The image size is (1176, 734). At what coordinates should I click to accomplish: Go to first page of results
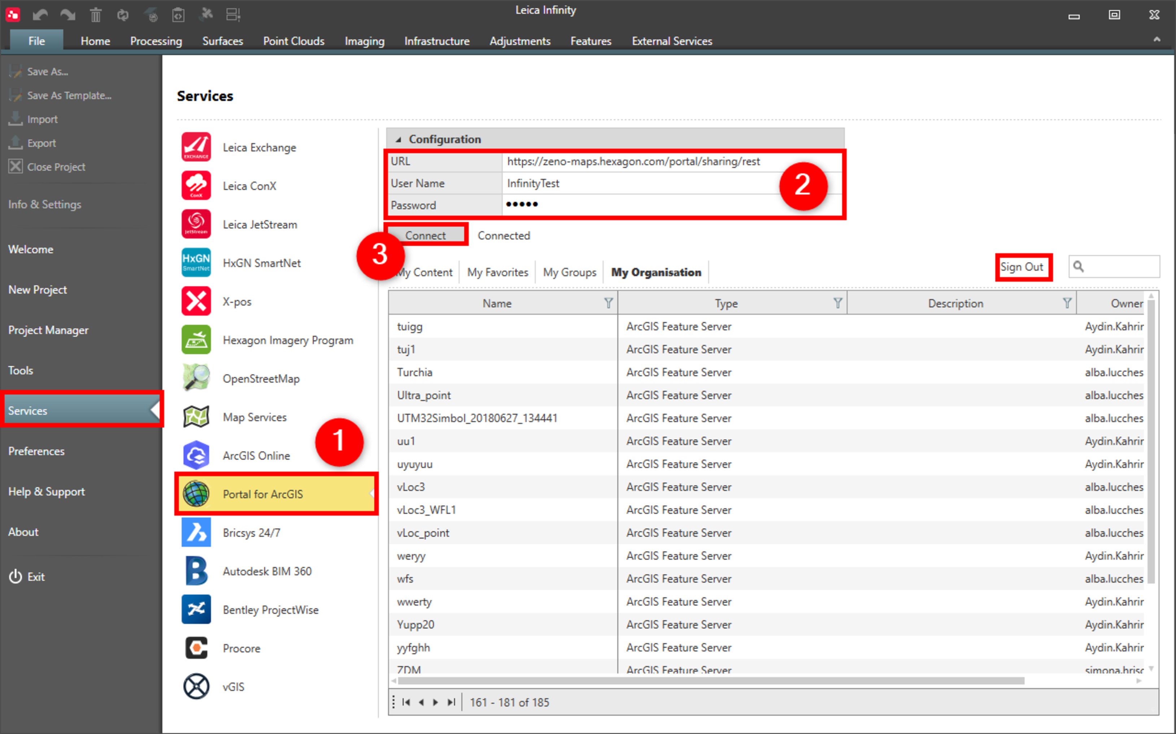click(x=407, y=702)
